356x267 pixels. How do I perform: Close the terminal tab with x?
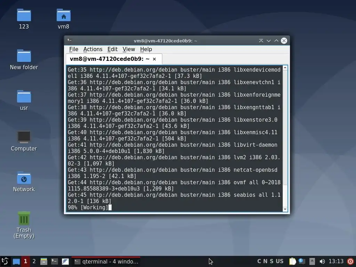[154, 59]
